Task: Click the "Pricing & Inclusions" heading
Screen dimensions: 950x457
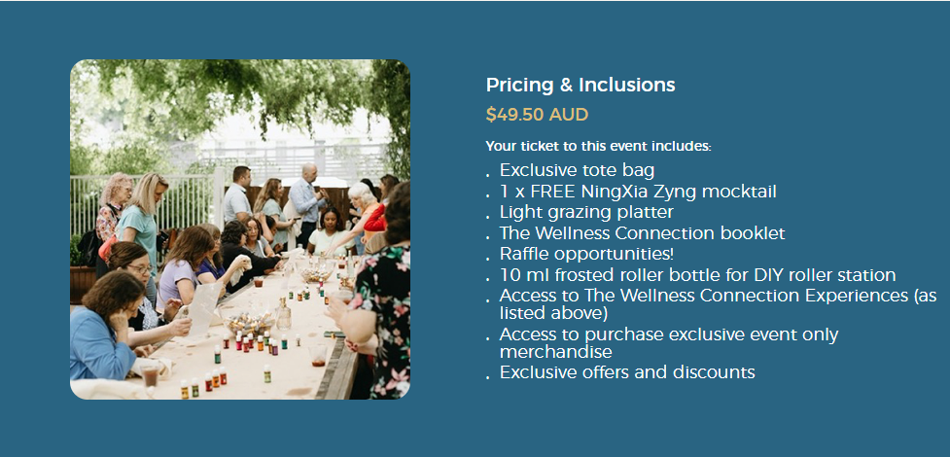Action: (x=581, y=85)
